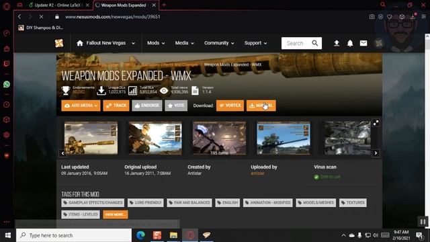Show the previous gallery images arrow
Viewport: 430px width, 242px height.
pyautogui.click(x=62, y=153)
